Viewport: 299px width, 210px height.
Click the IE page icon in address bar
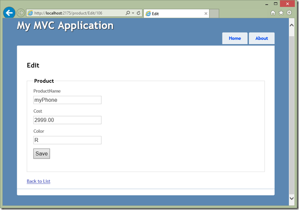pos(30,13)
